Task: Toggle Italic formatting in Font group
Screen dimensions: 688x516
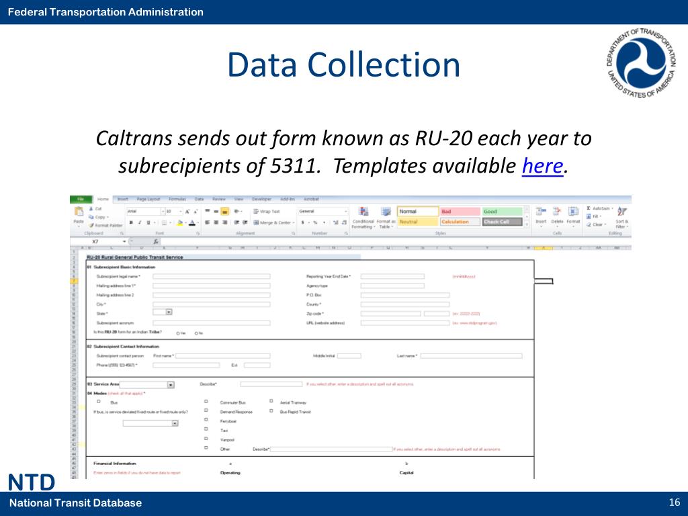Action: point(140,222)
